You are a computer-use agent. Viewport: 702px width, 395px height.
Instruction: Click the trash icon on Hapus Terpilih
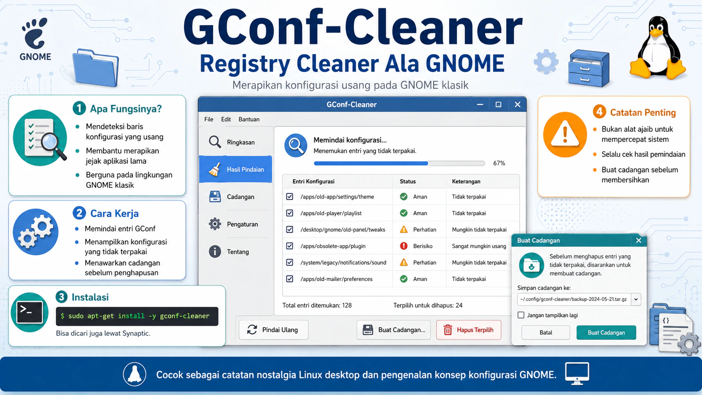pyautogui.click(x=448, y=330)
